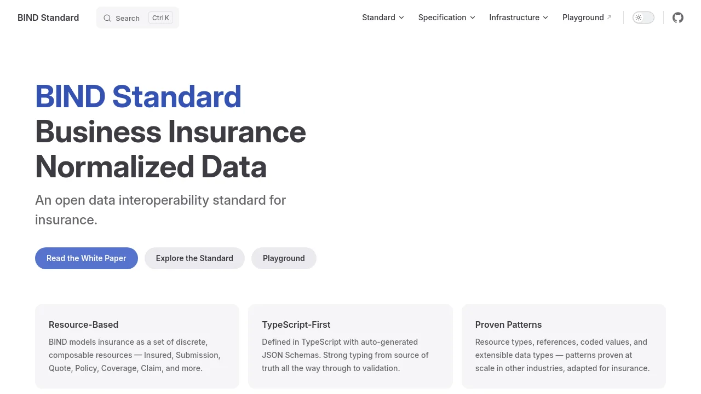Open the Standard navigation menu
The width and height of the screenshot is (701, 394).
378,18
